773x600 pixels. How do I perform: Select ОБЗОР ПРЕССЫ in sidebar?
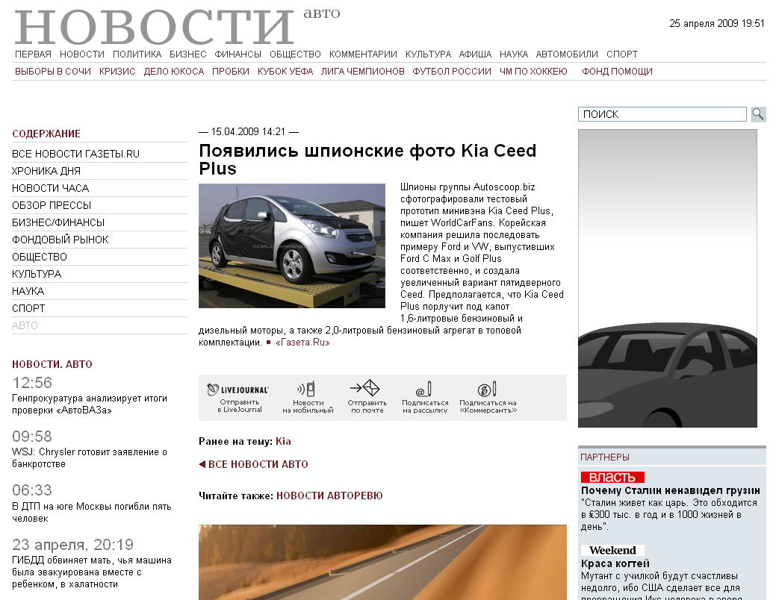(52, 205)
